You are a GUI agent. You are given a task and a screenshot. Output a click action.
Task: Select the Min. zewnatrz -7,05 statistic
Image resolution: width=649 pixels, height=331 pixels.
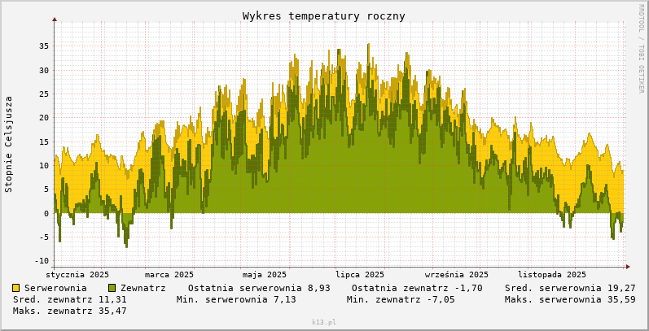point(401,299)
